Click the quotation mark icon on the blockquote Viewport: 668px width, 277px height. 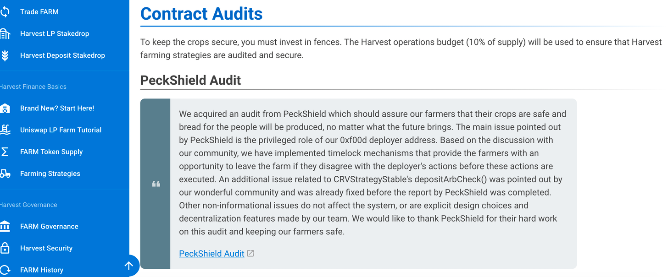pyautogui.click(x=156, y=184)
